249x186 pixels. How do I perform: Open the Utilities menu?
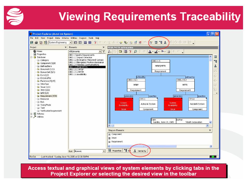click(74, 38)
